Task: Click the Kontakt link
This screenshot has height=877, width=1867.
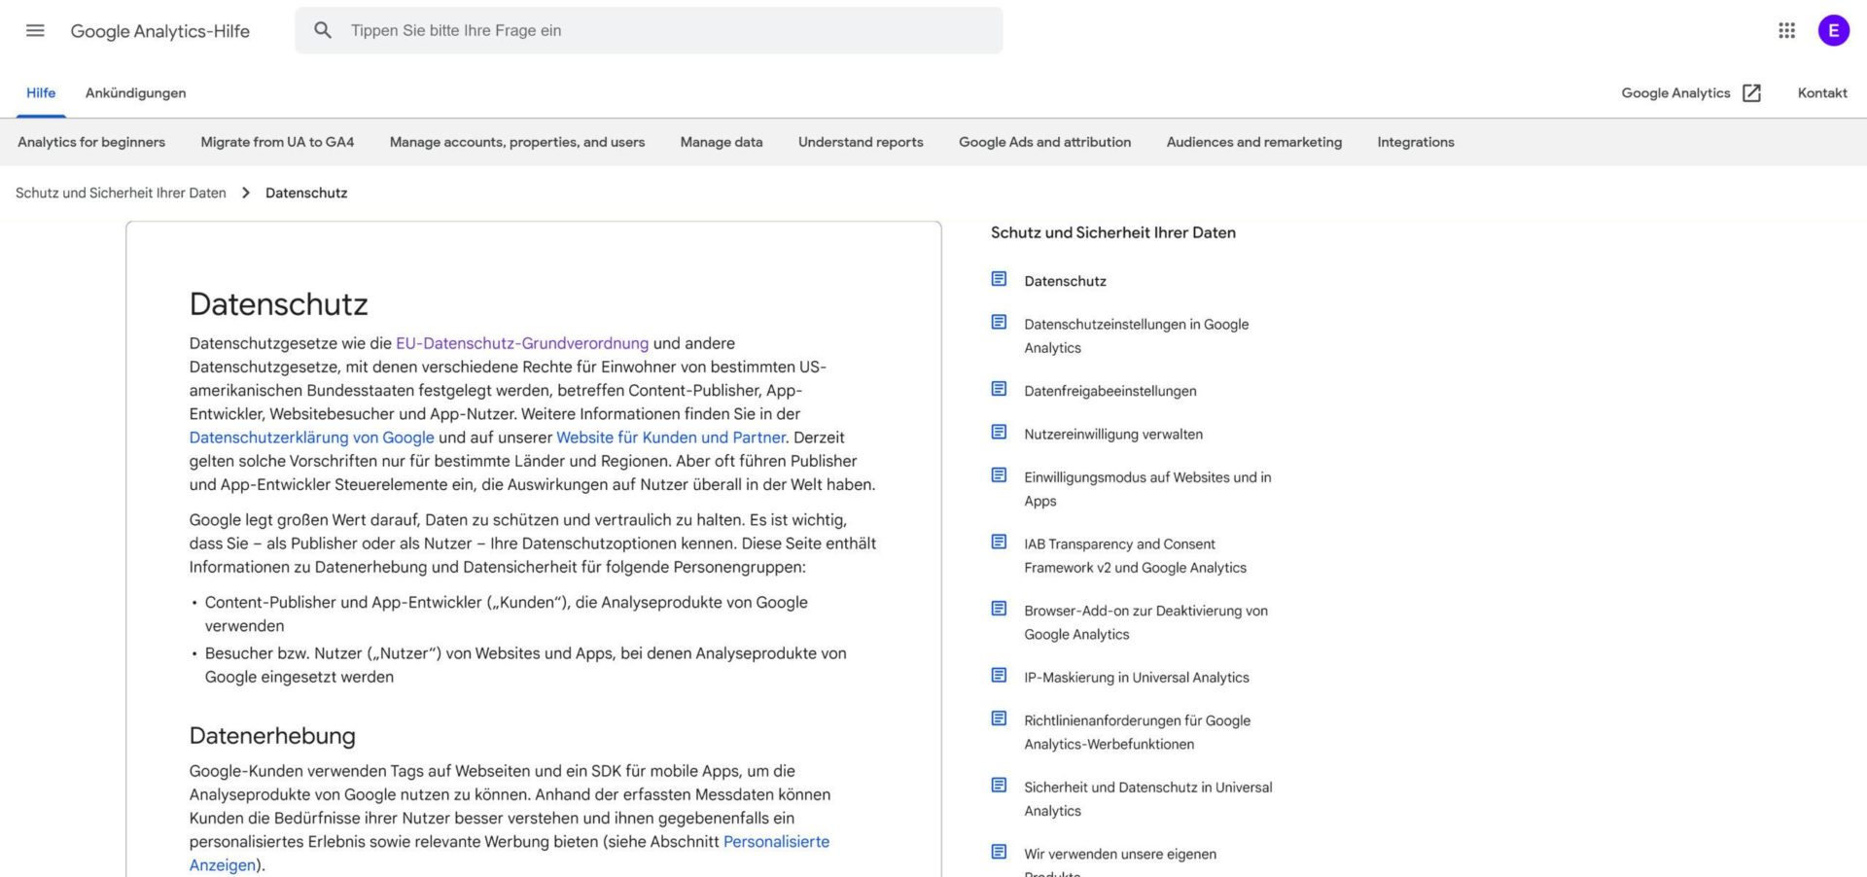Action: (1821, 93)
